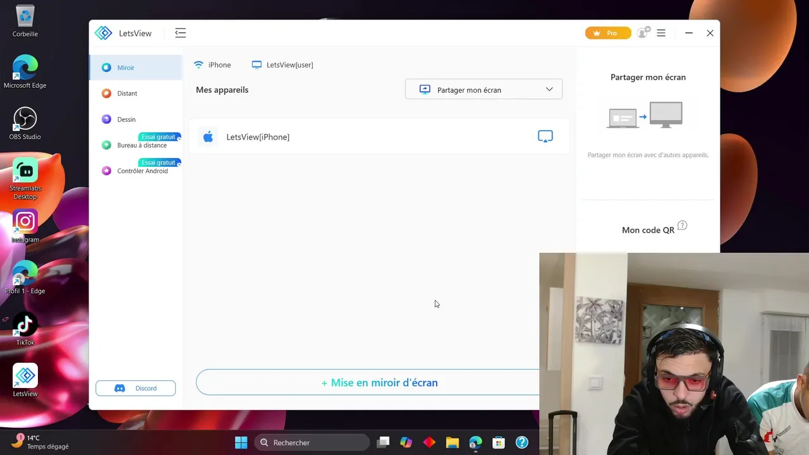Select the Microsoft Edge desktop shortcut
Viewport: 809px width, 455px height.
[x=25, y=72]
